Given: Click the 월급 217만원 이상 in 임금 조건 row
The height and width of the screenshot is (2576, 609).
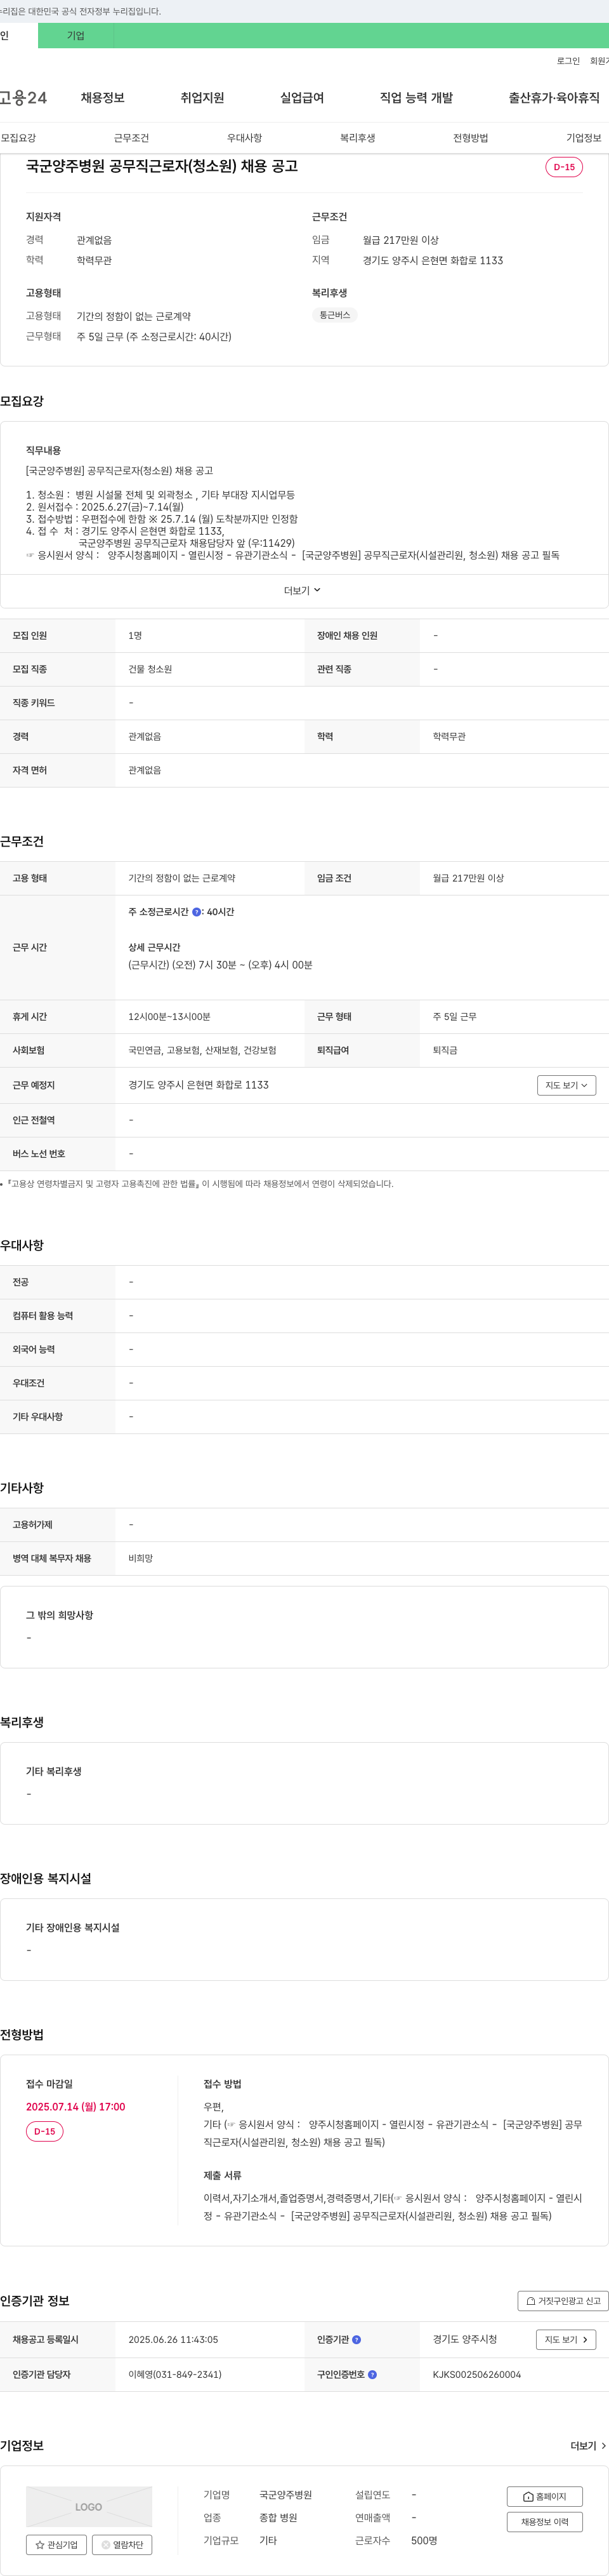Looking at the screenshot, I should [468, 878].
